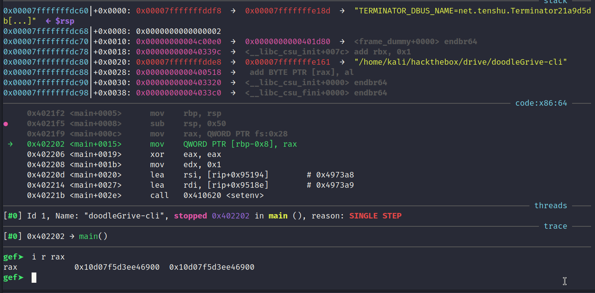Click stack address 0x00007fffffffdc68
The width and height of the screenshot is (595, 293).
point(46,31)
